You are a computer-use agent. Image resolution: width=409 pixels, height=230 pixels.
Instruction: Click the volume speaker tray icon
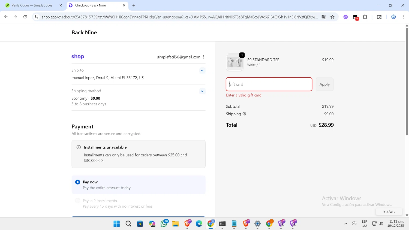(381, 224)
